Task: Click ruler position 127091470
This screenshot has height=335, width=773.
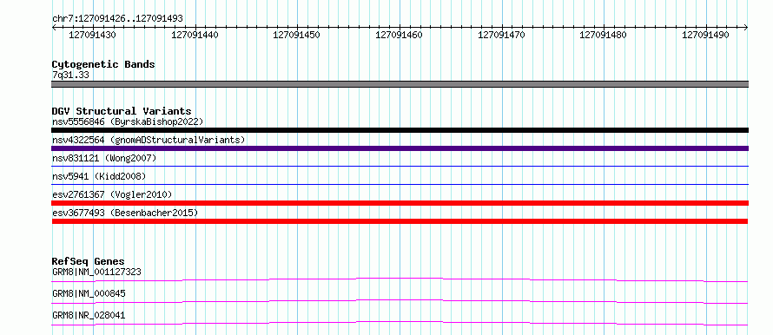Action: pos(502,35)
